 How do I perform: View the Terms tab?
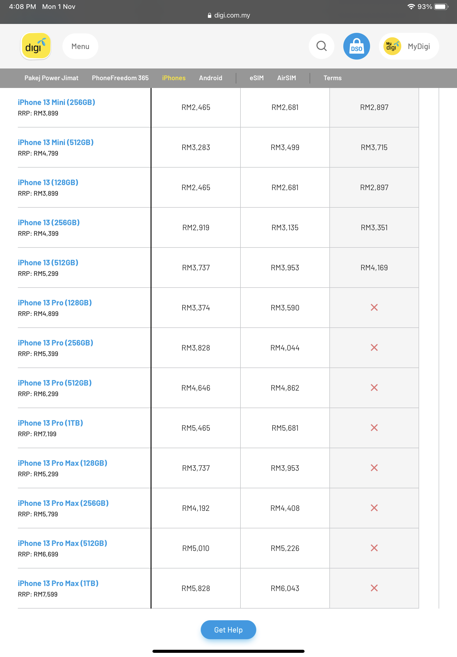point(332,78)
